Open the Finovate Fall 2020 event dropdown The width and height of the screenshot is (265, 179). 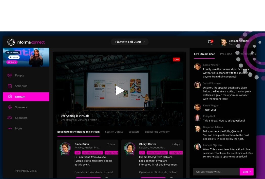130,42
